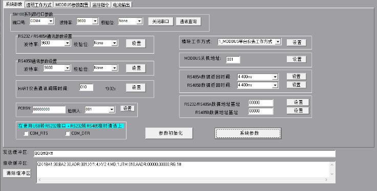Click the 参数初始化 button

coord(169,133)
